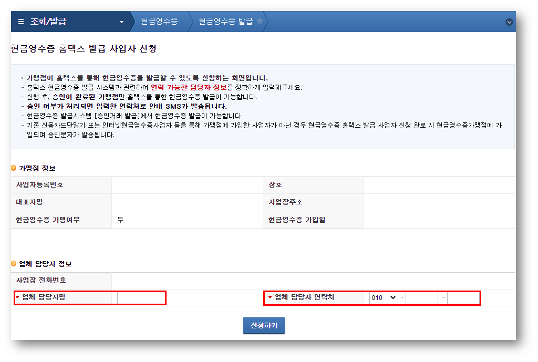Click the orange bullet icon beside 가맹점 정보

[x=14, y=168]
